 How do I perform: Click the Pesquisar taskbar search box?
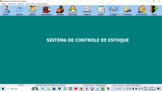click(x=23, y=89)
